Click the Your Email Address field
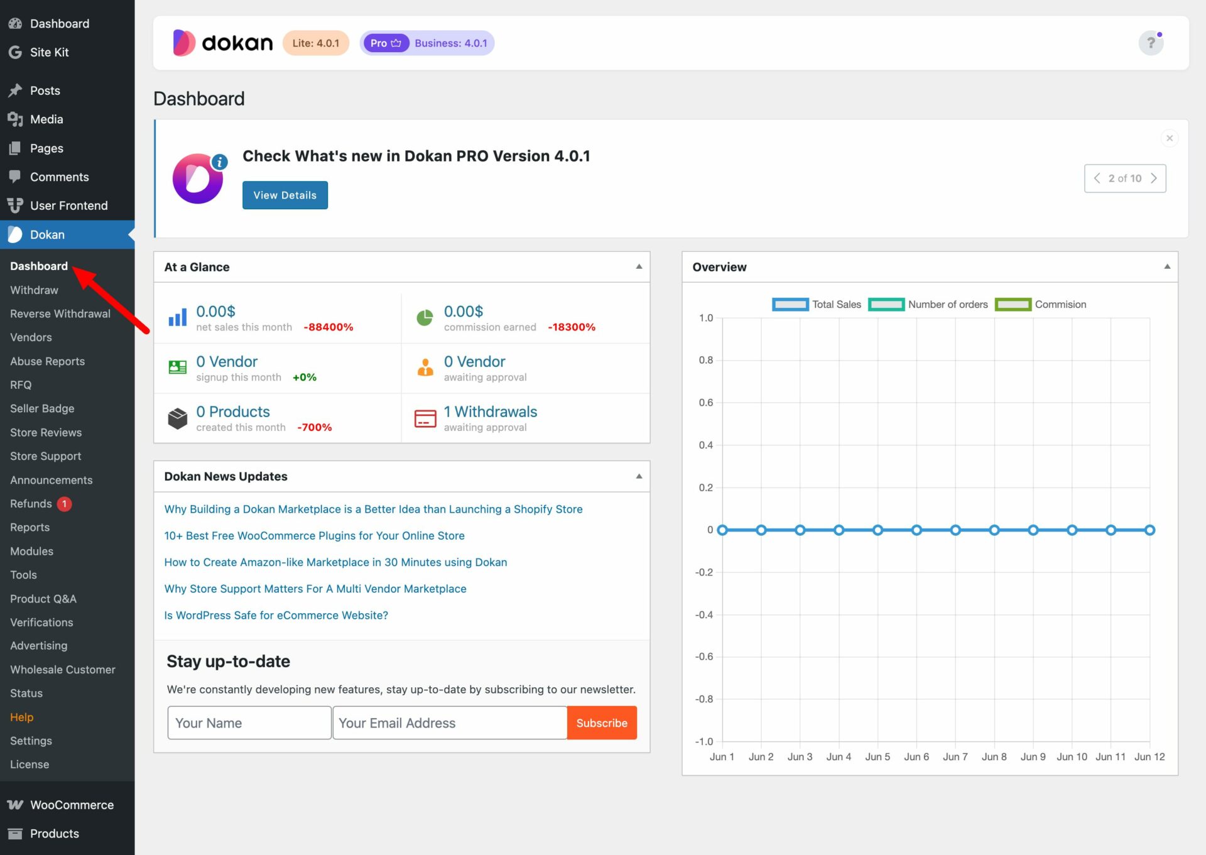This screenshot has height=855, width=1206. pyautogui.click(x=450, y=722)
